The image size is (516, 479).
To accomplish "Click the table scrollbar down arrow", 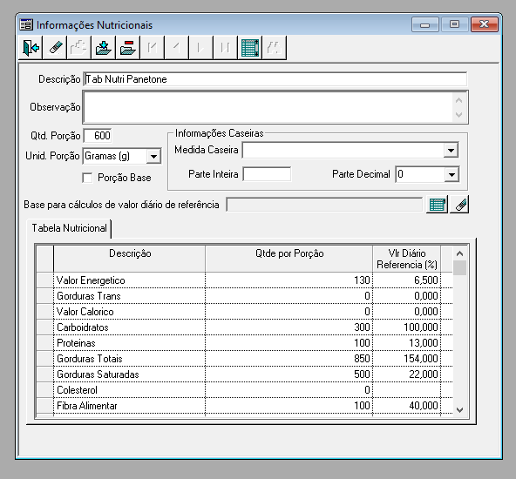I will pos(459,409).
